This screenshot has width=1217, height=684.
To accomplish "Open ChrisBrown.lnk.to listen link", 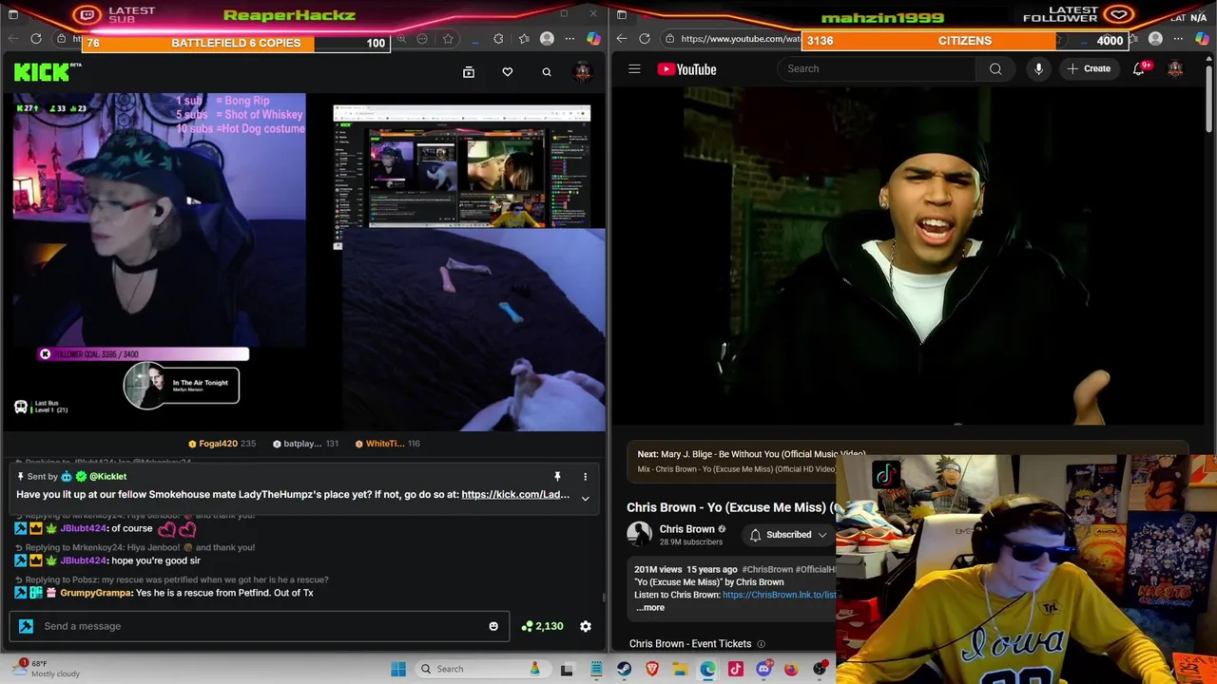I will 779,595.
